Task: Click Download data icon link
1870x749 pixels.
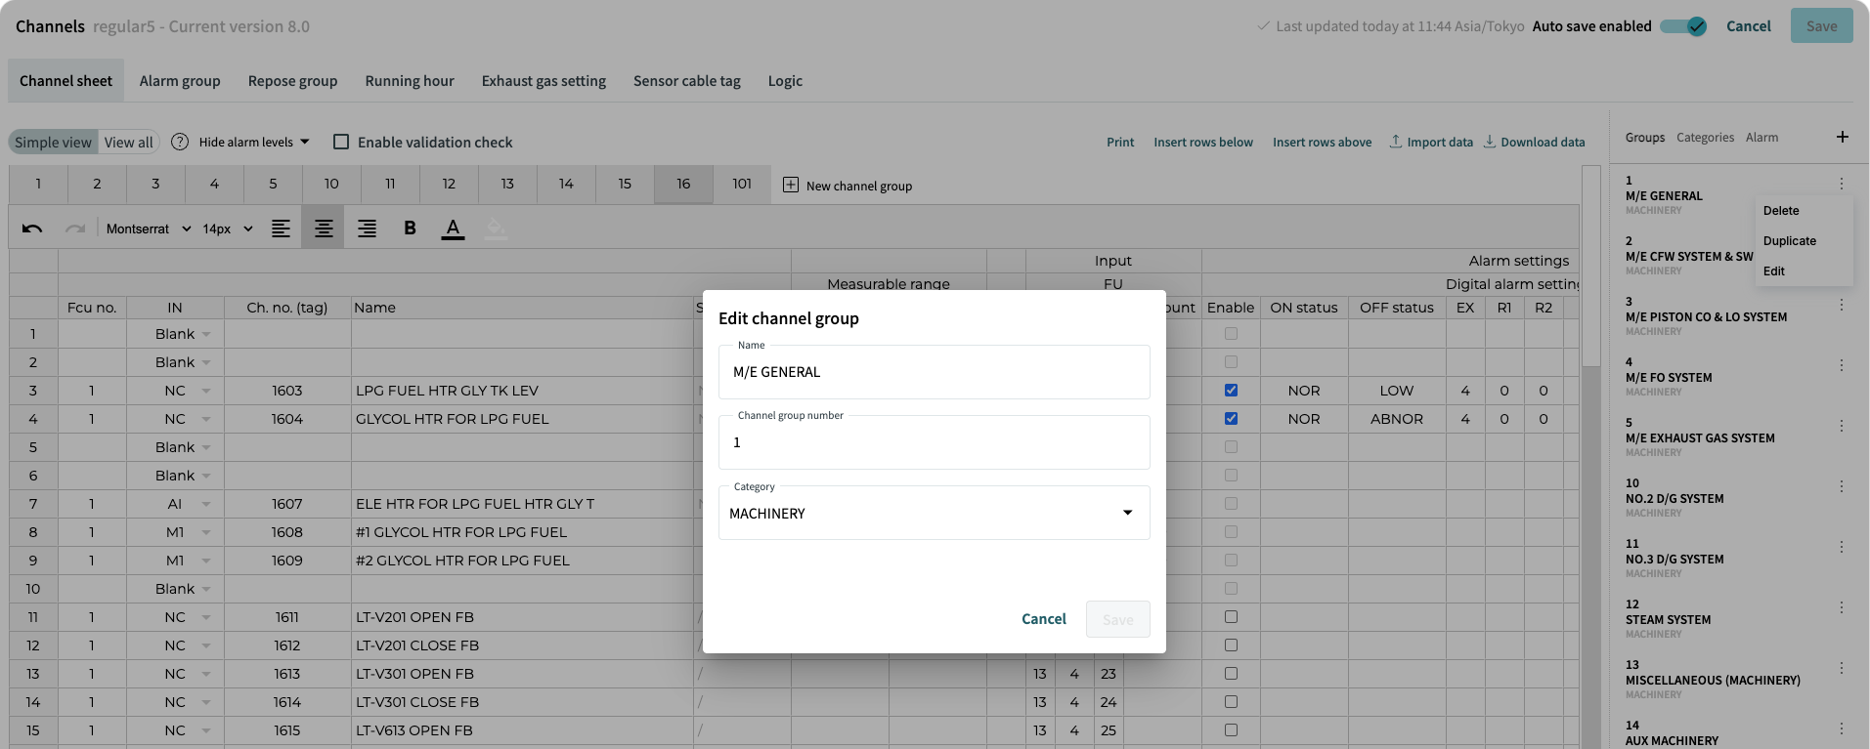Action: (1490, 142)
